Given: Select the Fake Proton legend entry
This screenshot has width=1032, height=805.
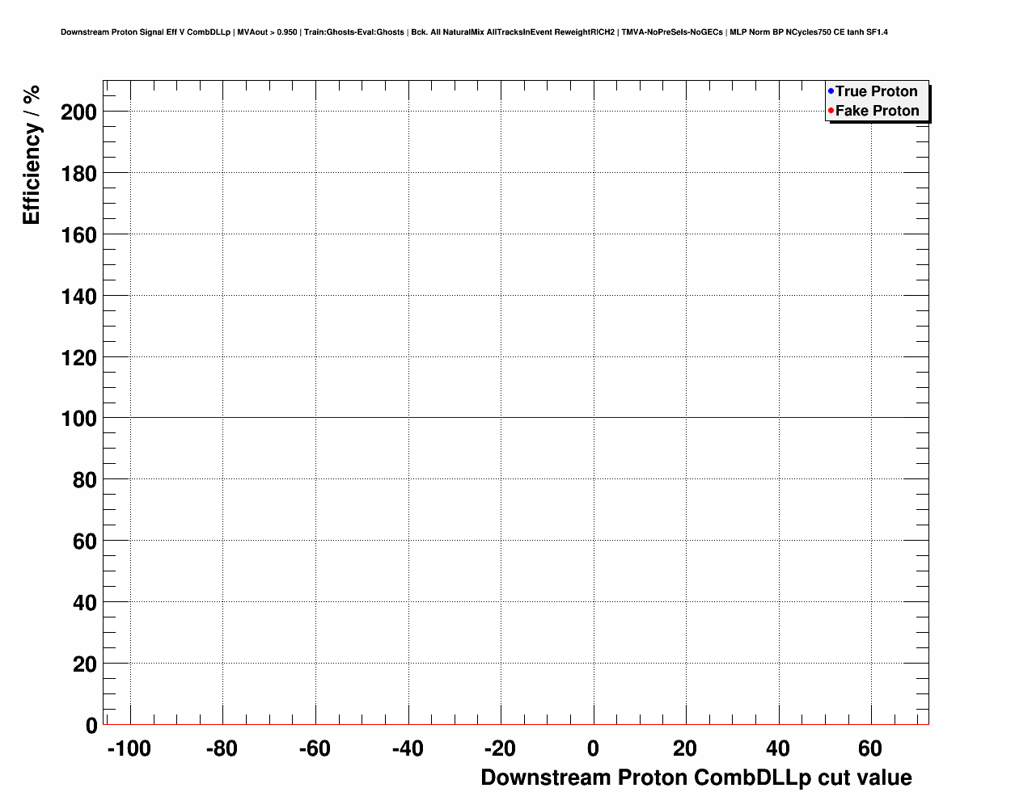Looking at the screenshot, I should click(878, 111).
